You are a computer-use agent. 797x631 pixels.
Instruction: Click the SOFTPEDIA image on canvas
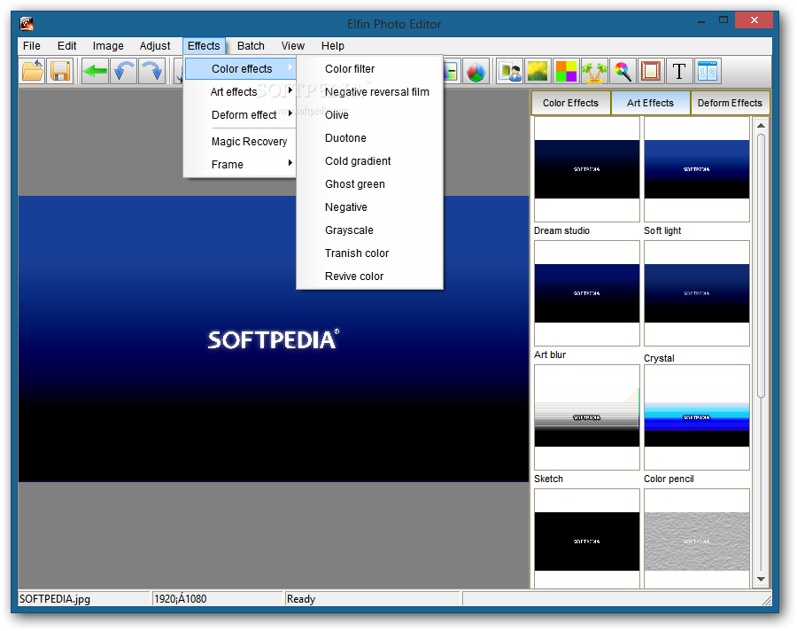coord(274,339)
